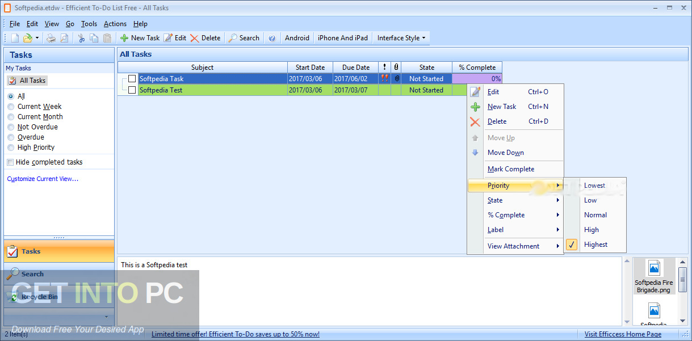
Task: Set priority to High
Action: pyautogui.click(x=595, y=230)
